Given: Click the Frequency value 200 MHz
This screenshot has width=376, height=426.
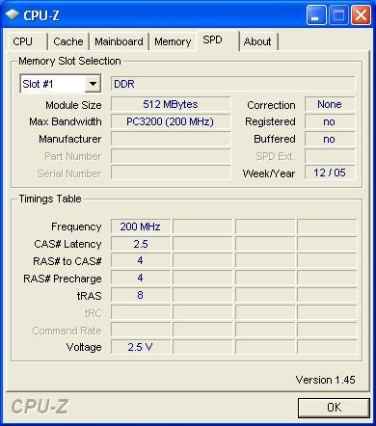Looking at the screenshot, I should (141, 226).
